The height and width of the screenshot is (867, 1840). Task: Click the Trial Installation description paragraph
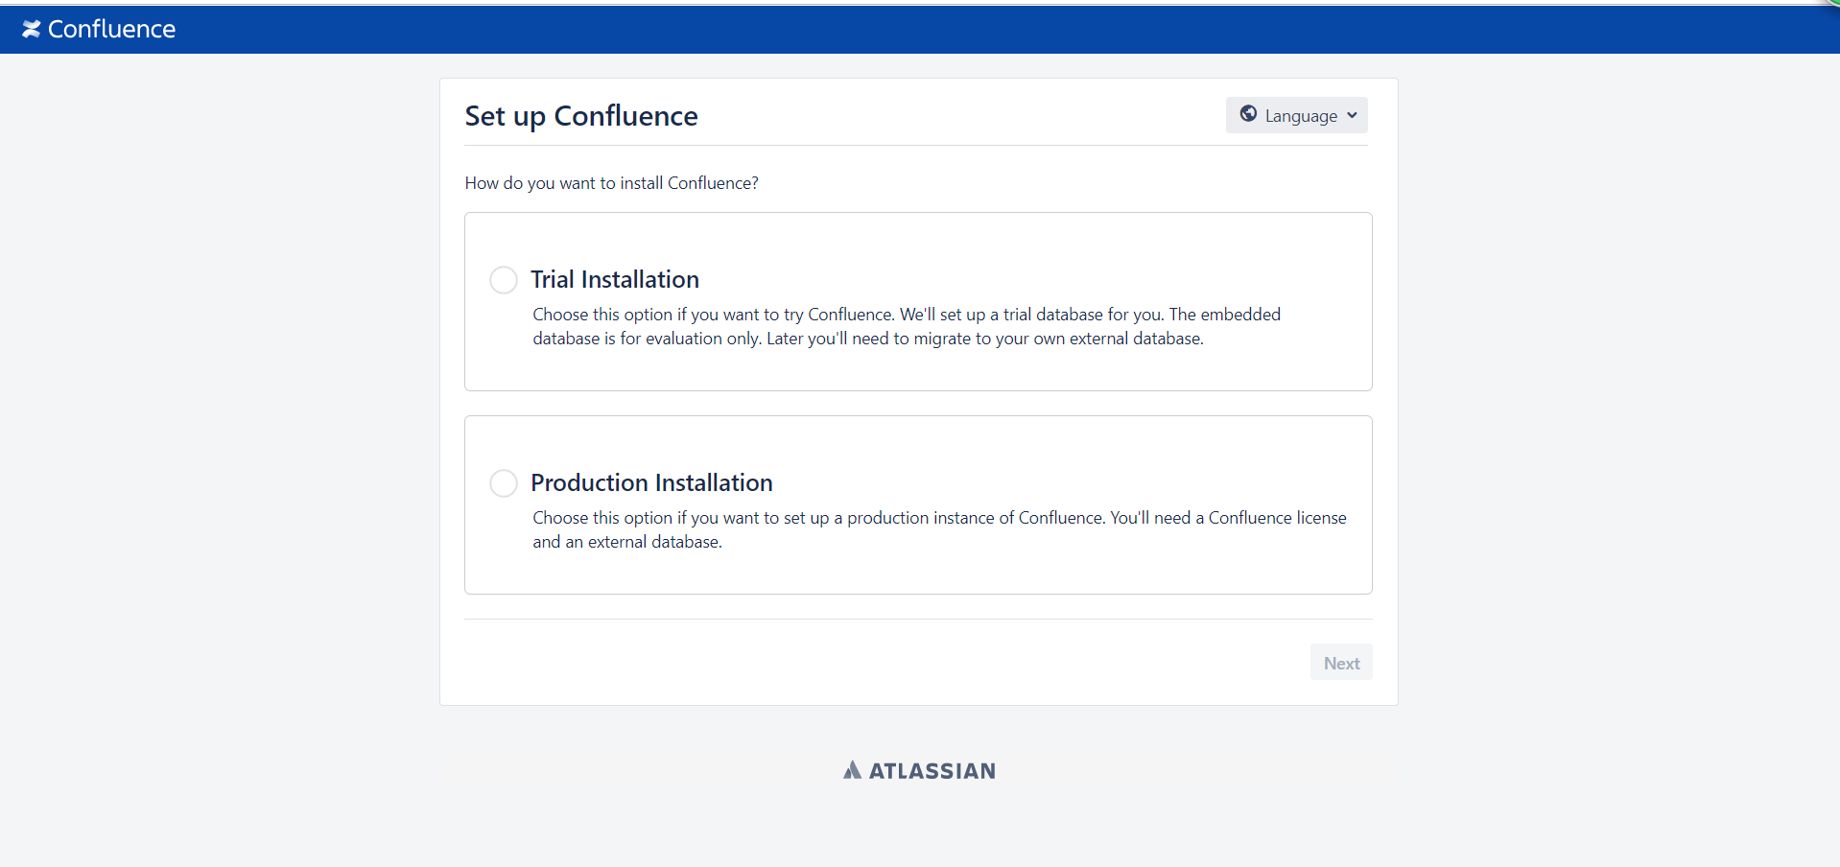(907, 326)
